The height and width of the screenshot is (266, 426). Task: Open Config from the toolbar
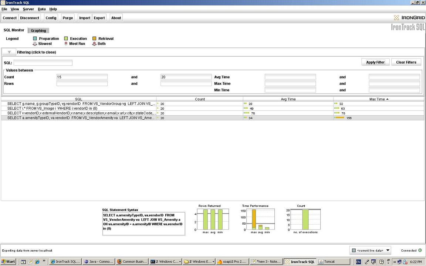(51, 18)
